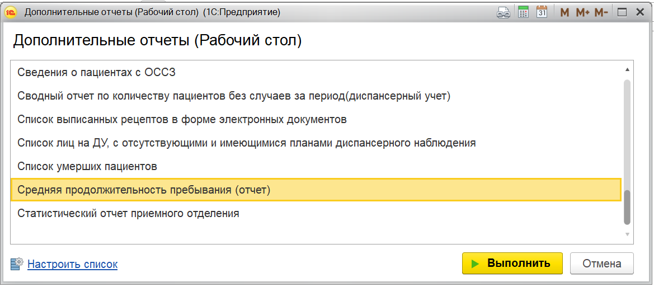Click the scrollbar down arrow
This screenshot has height=287, width=654.
point(627,234)
